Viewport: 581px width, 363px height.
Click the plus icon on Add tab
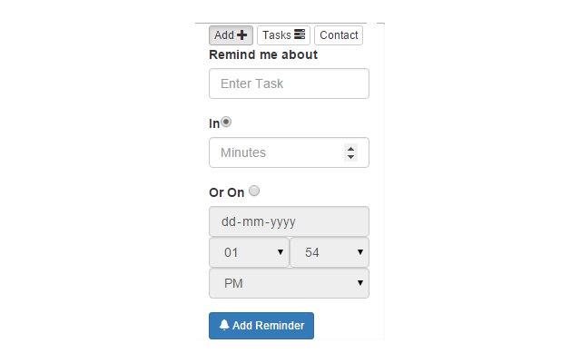pyautogui.click(x=242, y=35)
